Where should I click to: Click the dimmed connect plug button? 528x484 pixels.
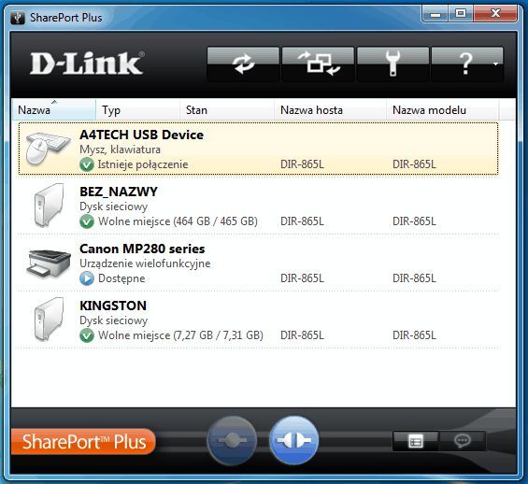(x=232, y=440)
